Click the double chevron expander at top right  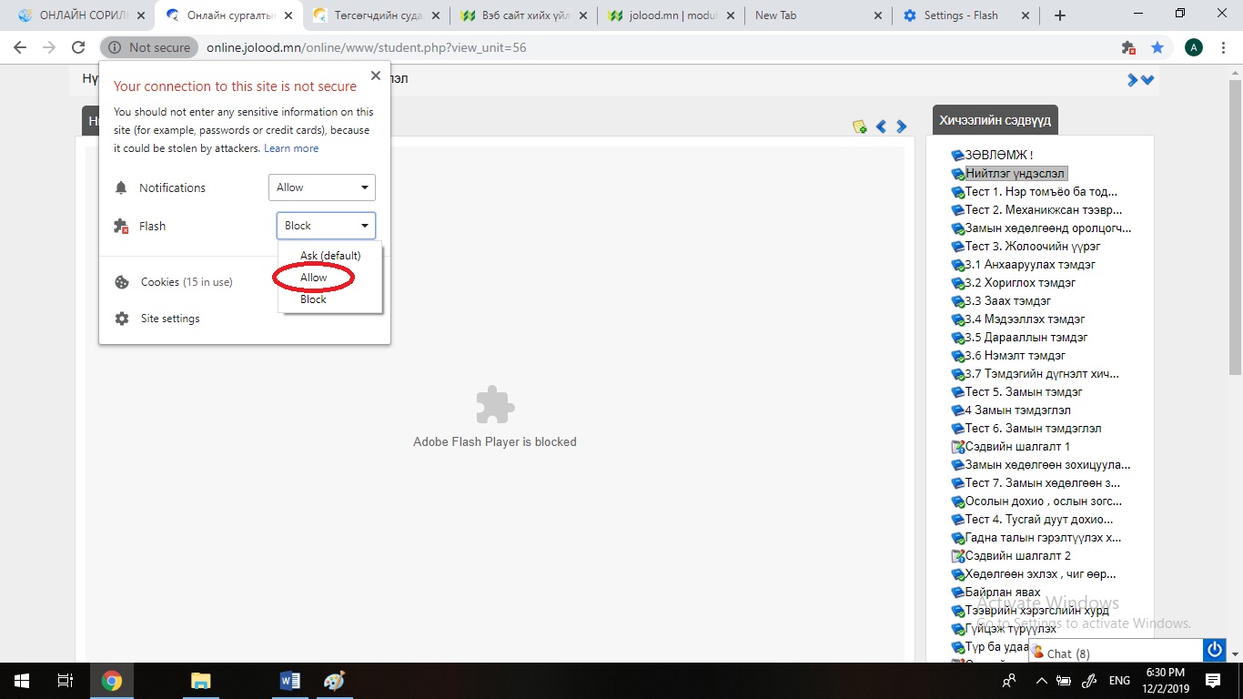tap(1140, 80)
